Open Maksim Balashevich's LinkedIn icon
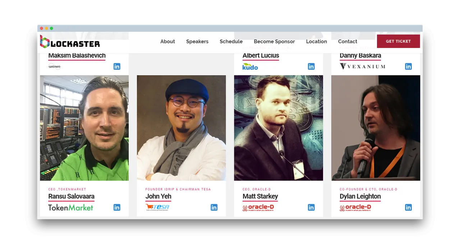Screen dimensions: 460x244 [x=117, y=66]
